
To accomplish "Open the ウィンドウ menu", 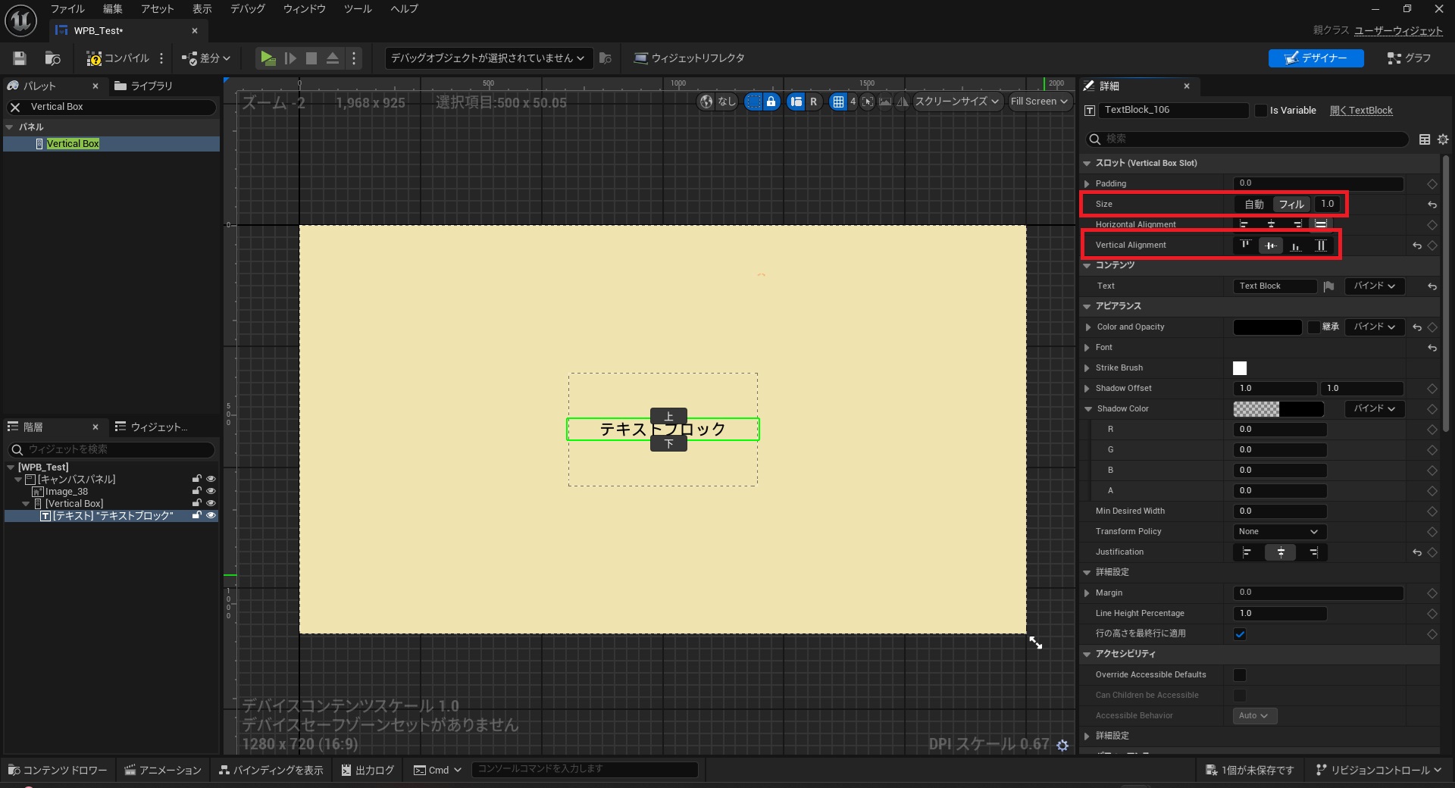I will pyautogui.click(x=303, y=9).
